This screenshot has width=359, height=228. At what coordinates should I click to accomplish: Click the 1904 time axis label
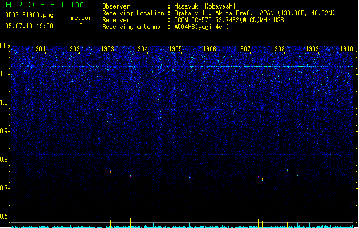click(x=142, y=49)
